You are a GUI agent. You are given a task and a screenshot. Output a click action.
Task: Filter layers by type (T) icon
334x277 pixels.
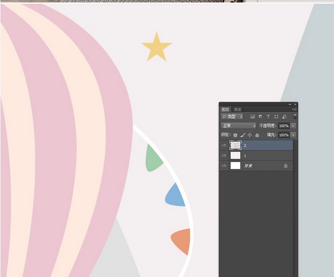point(268,117)
